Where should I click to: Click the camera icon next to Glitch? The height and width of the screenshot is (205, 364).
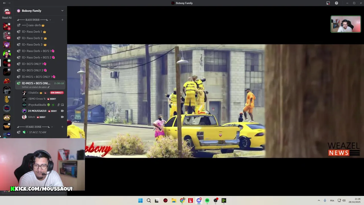point(62,117)
